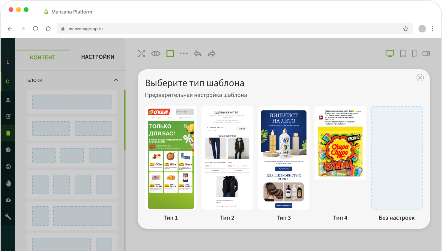Switch to the НАСТРОЙКИ tab
This screenshot has height=251, width=442.
coord(98,57)
